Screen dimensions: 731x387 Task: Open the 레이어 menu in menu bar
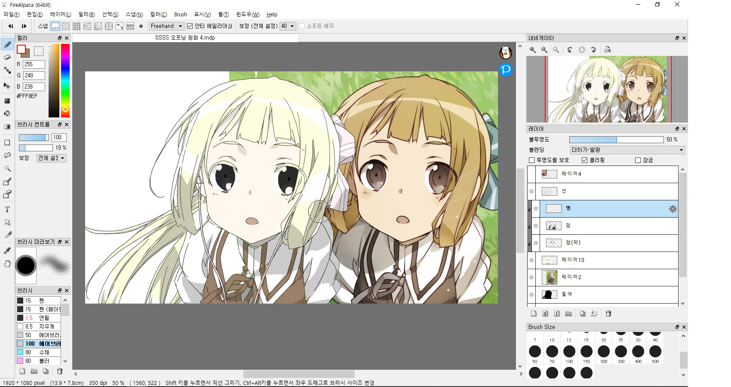(x=60, y=15)
